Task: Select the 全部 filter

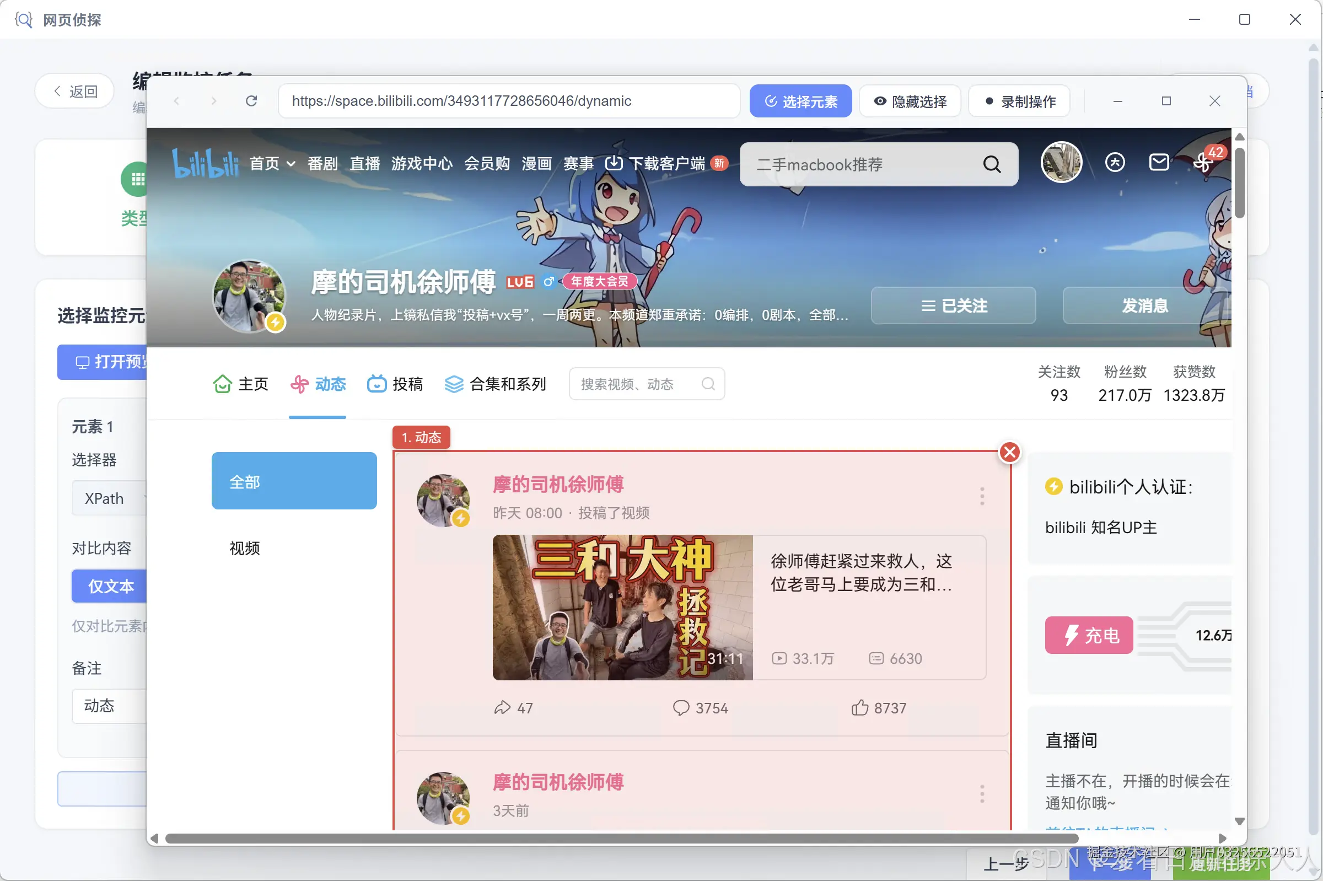Action: pyautogui.click(x=294, y=481)
